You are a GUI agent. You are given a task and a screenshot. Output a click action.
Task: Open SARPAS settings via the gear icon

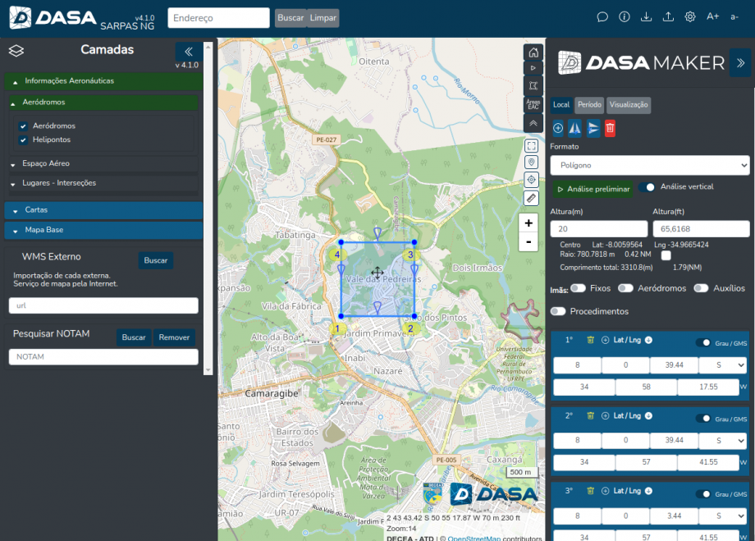pos(690,16)
